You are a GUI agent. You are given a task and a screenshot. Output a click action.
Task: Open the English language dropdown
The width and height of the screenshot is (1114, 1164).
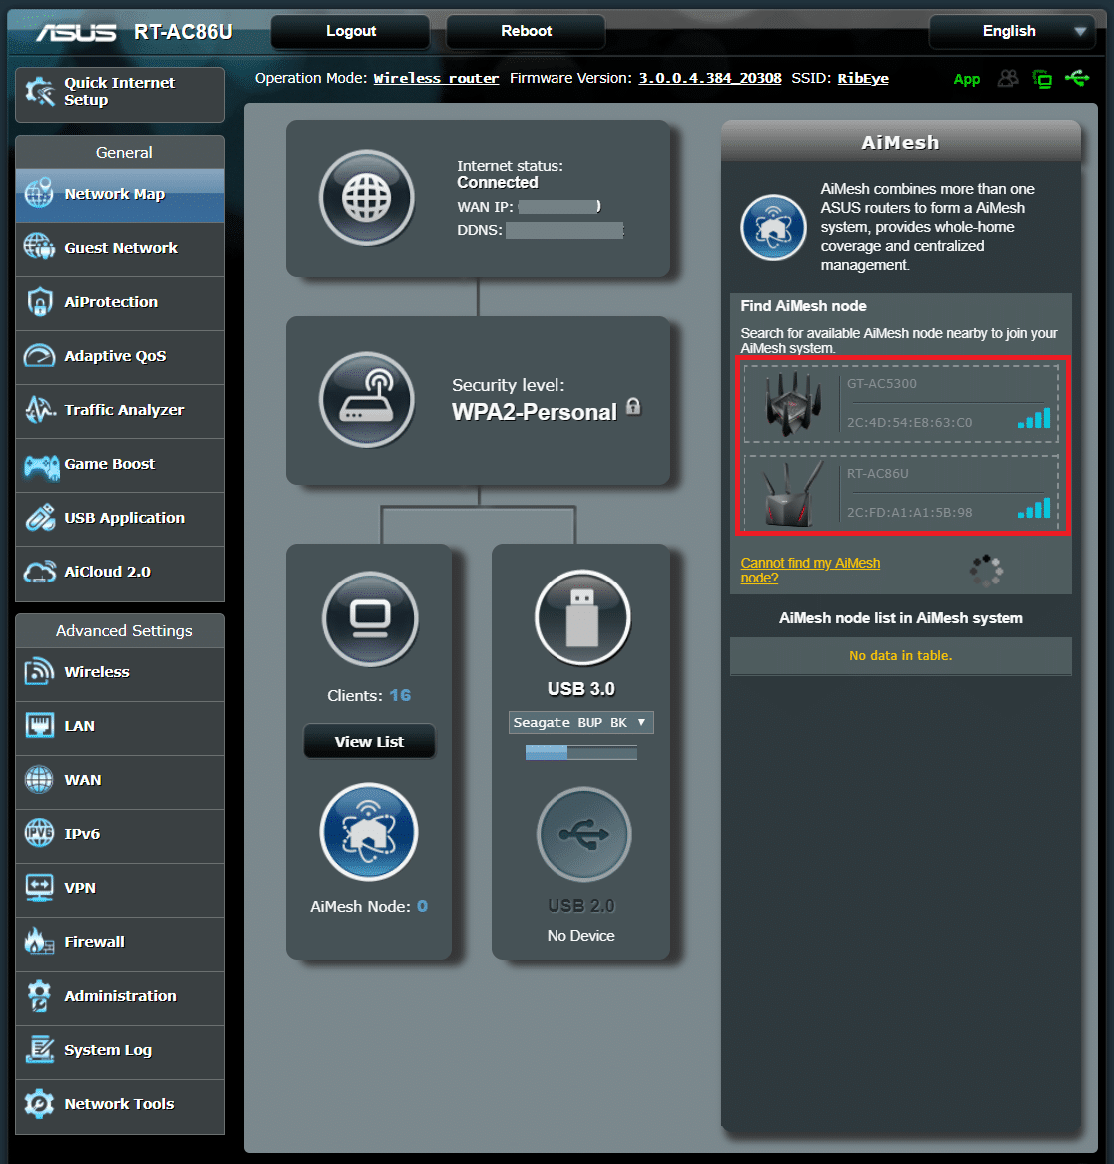point(1012,31)
